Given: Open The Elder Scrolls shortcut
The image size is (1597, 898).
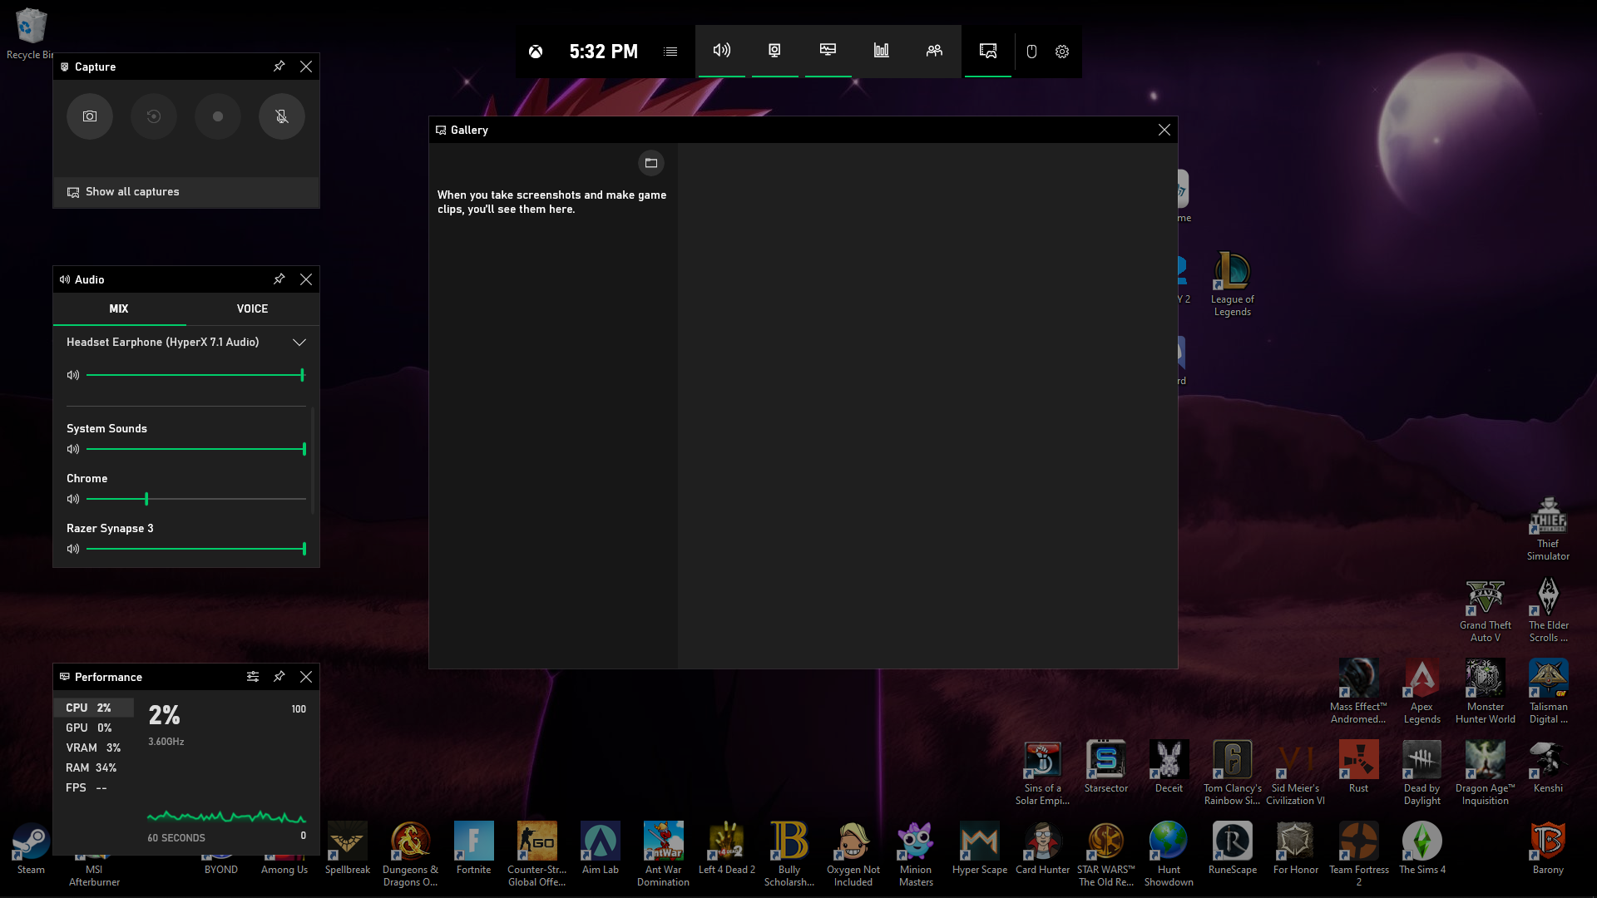Looking at the screenshot, I should point(1548,610).
